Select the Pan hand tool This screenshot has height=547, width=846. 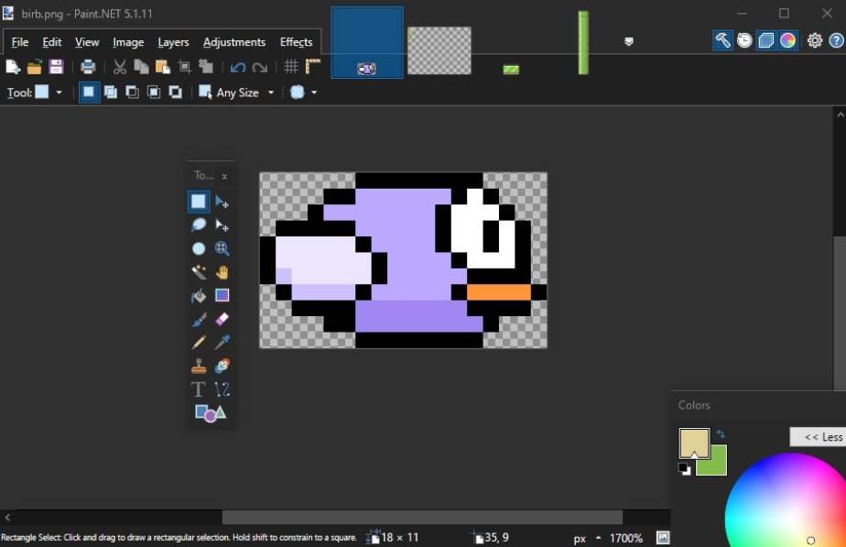[222, 272]
